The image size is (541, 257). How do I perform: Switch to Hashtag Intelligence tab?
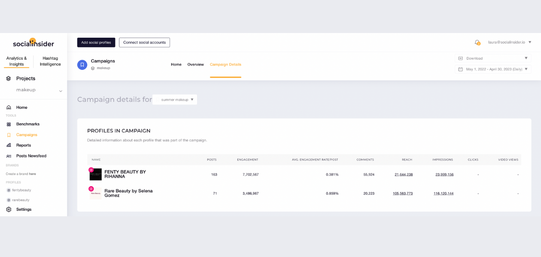[50, 61]
